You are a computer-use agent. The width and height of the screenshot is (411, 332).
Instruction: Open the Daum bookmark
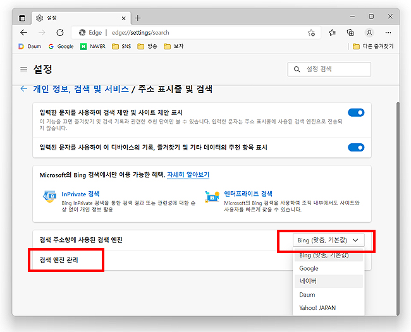[x=30, y=46]
